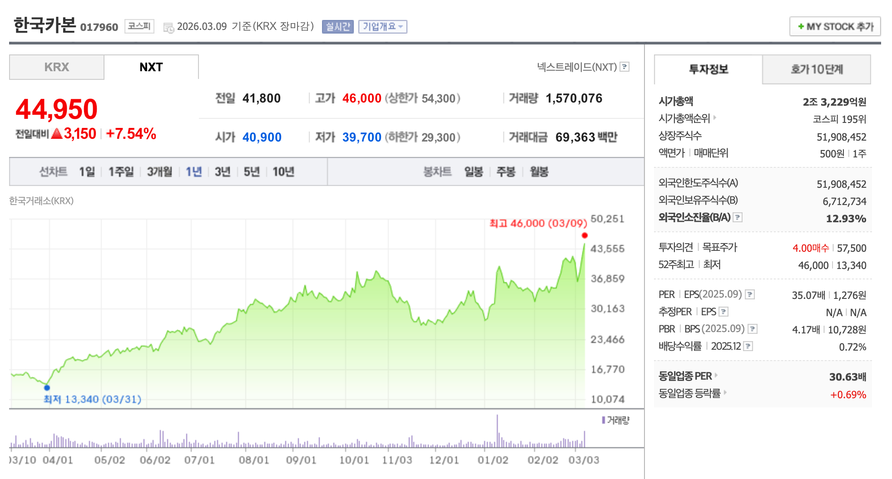Click the arrow next to 동일업종 등락률
Viewport: 892px width, 479px height.
pyautogui.click(x=725, y=392)
